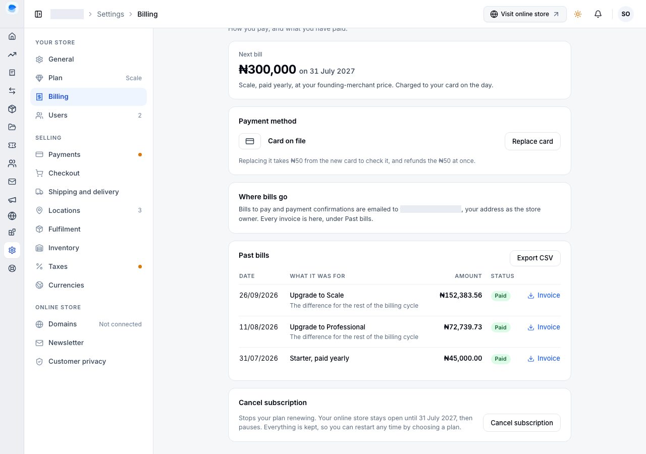Screen dimensions: 646x454
Task: Open Locations settings
Action: [x=88, y=210]
